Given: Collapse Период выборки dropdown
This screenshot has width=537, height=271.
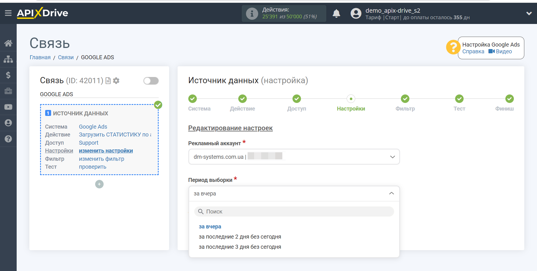Looking at the screenshot, I should point(294,193).
